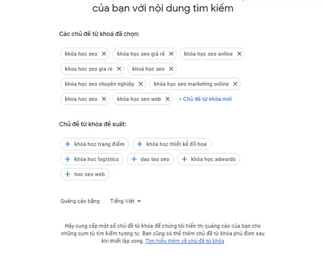This screenshot has height=258, width=323.
Task: Add suggested keyword 'khóa học thiết kế đồ họa'
Action: [x=172, y=144]
